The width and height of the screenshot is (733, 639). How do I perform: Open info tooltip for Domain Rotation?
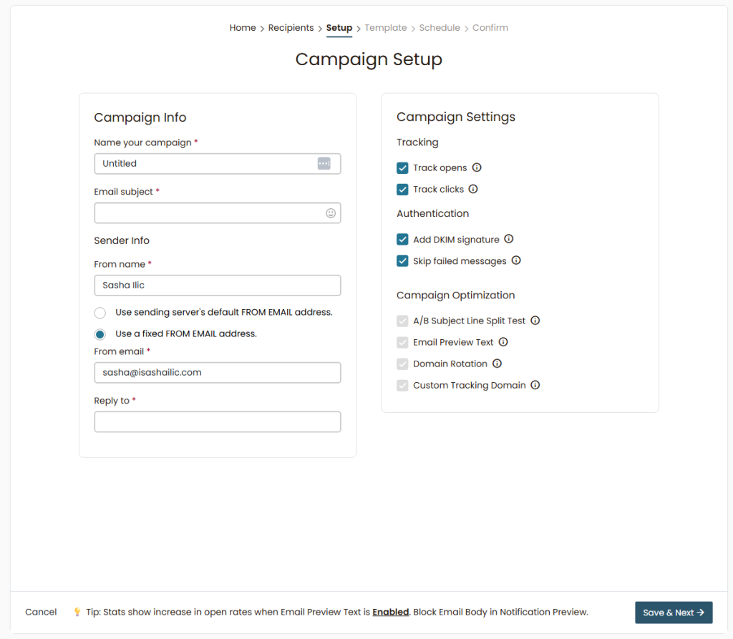[497, 364]
